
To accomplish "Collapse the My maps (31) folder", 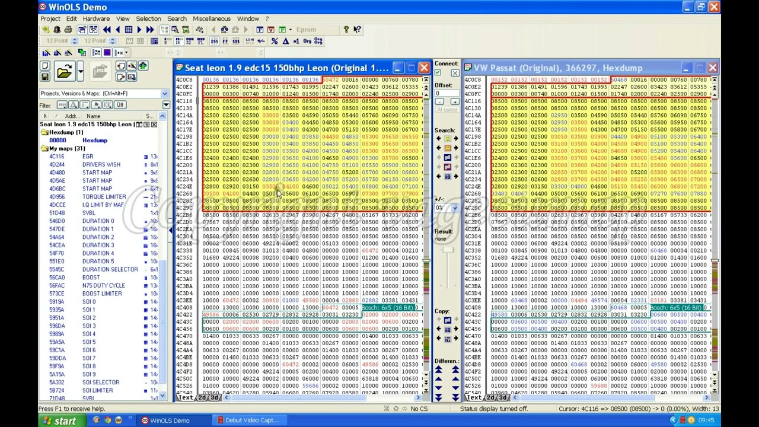I will [x=44, y=149].
